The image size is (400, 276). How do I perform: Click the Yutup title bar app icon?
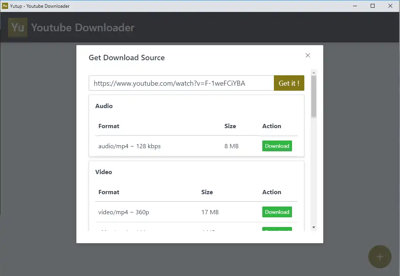5,6
